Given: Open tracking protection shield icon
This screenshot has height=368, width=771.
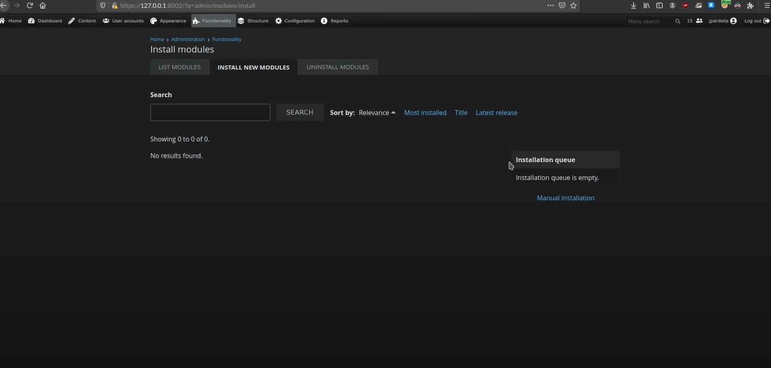Looking at the screenshot, I should [103, 5].
